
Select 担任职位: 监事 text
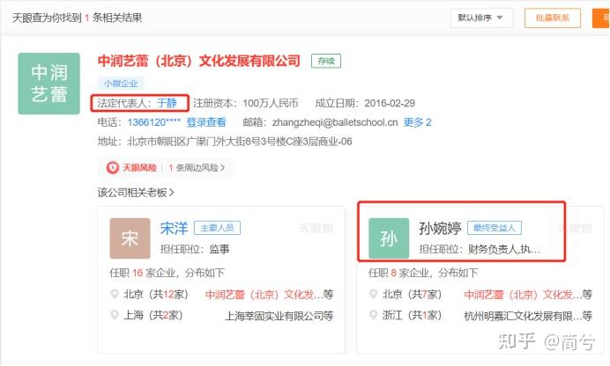(x=195, y=249)
